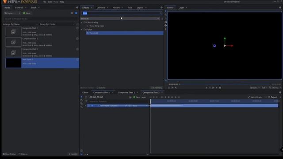
Task: Open the Show All effects filter dropdown
Action: 120,19
